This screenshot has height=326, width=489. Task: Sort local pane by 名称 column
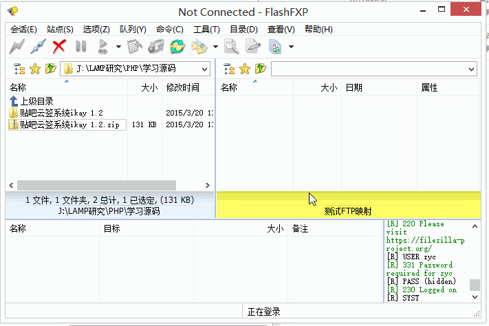pos(67,87)
